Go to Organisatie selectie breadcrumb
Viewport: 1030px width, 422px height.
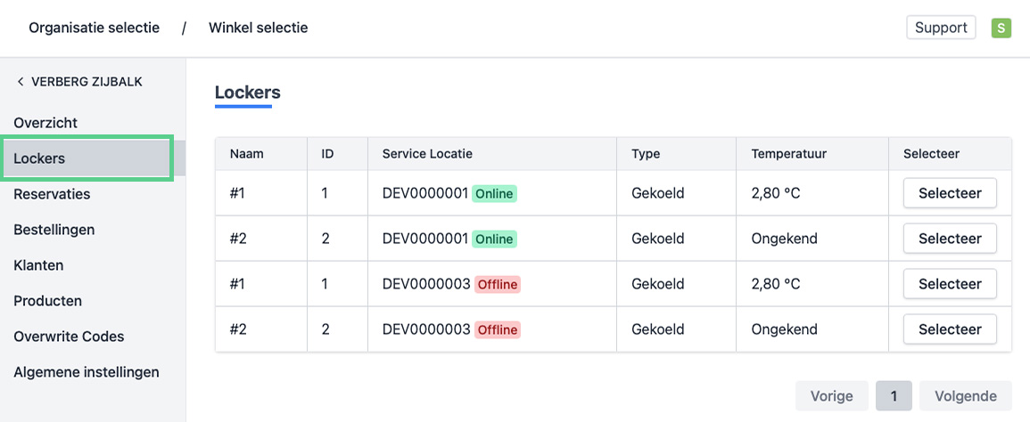coord(94,28)
